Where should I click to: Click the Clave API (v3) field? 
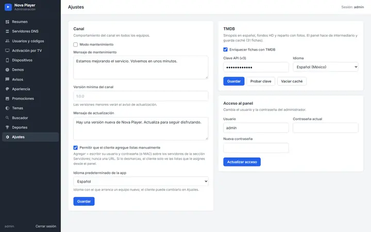click(256, 67)
